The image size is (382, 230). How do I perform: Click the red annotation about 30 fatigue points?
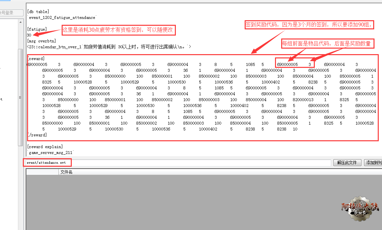(x=119, y=30)
